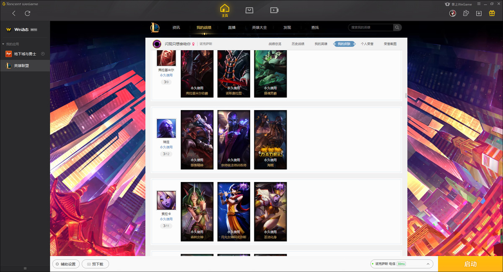Switch to 历史战绩 sub-tab

(x=298, y=44)
